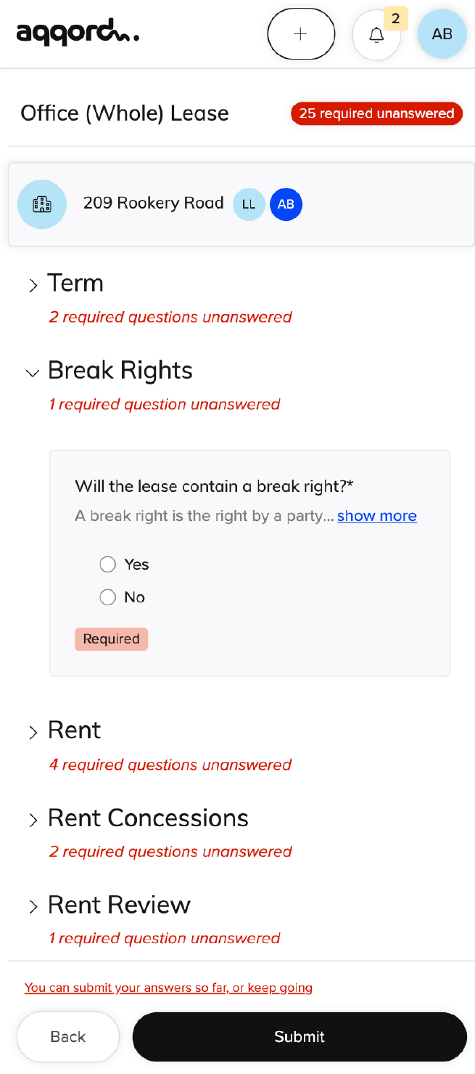Click the LL participant avatar
475x1074 pixels.
[x=249, y=204]
